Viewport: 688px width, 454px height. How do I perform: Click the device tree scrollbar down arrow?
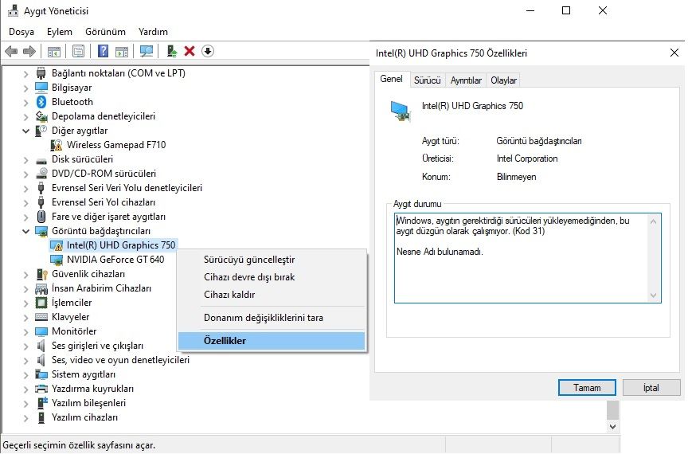pyautogui.click(x=613, y=426)
